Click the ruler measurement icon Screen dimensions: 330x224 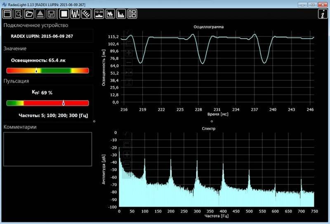87,14
